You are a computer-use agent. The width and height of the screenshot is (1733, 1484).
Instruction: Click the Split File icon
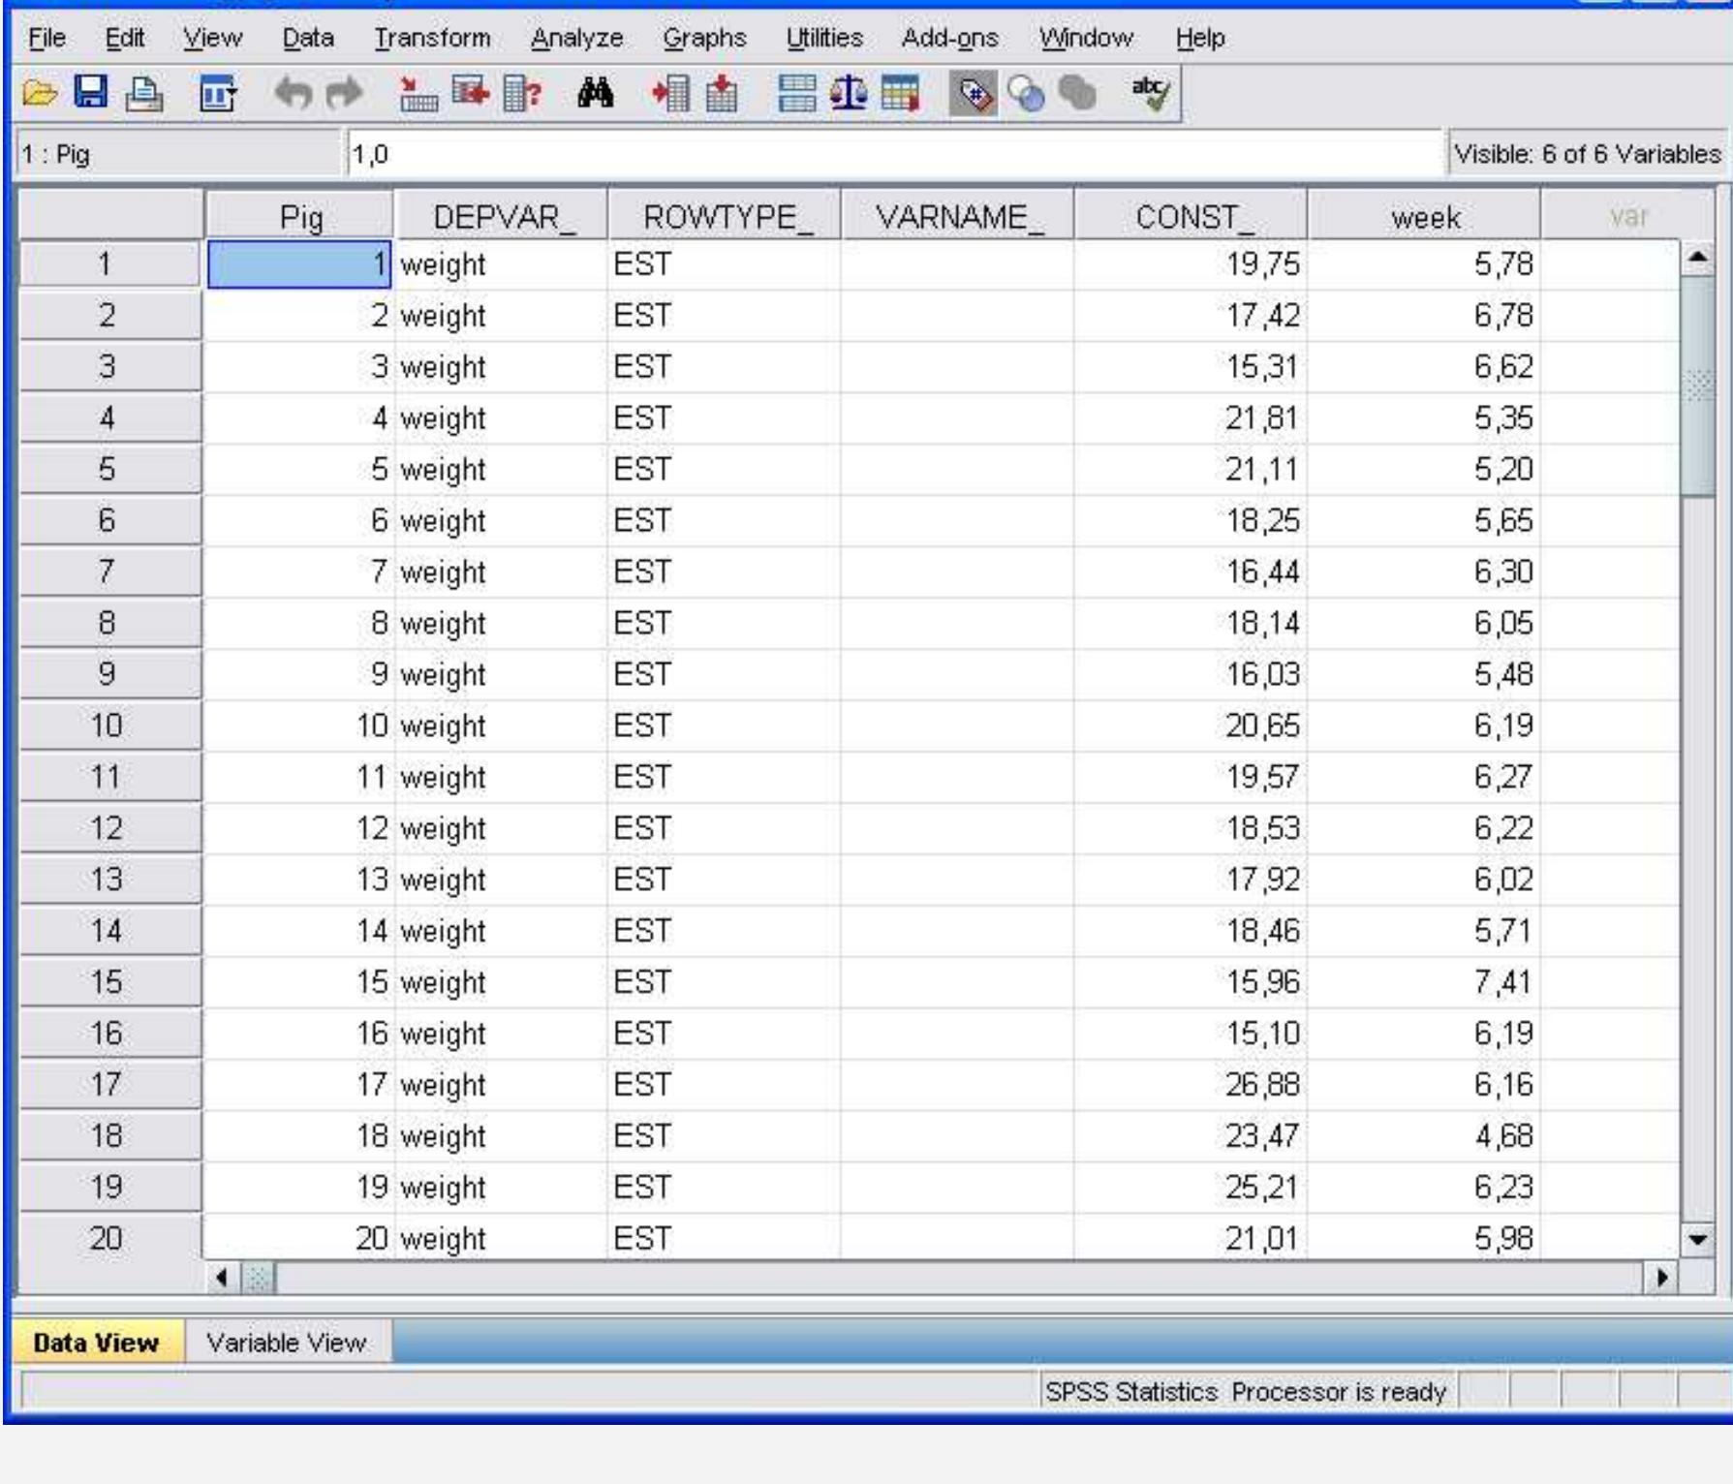(x=797, y=94)
